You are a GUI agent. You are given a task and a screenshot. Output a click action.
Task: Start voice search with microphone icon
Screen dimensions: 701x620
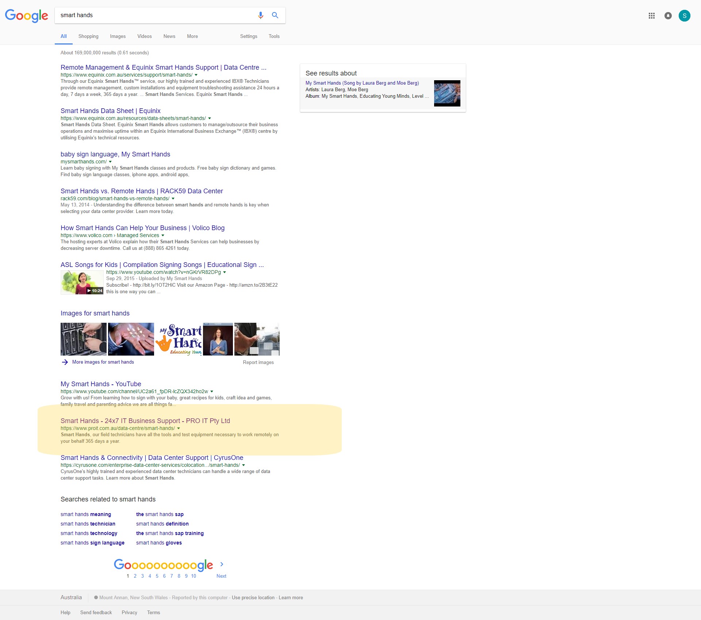260,15
